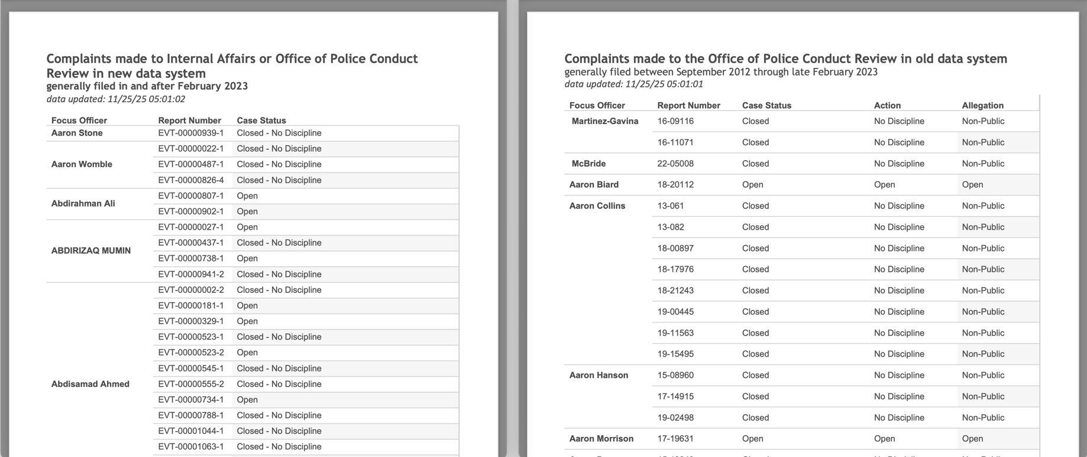The image size is (1087, 457).
Task: Select officer name Aaron Womble
Action: [x=82, y=165]
